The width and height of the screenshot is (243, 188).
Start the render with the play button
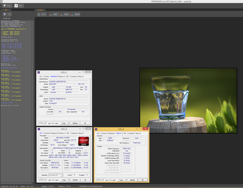(x=5, y=14)
